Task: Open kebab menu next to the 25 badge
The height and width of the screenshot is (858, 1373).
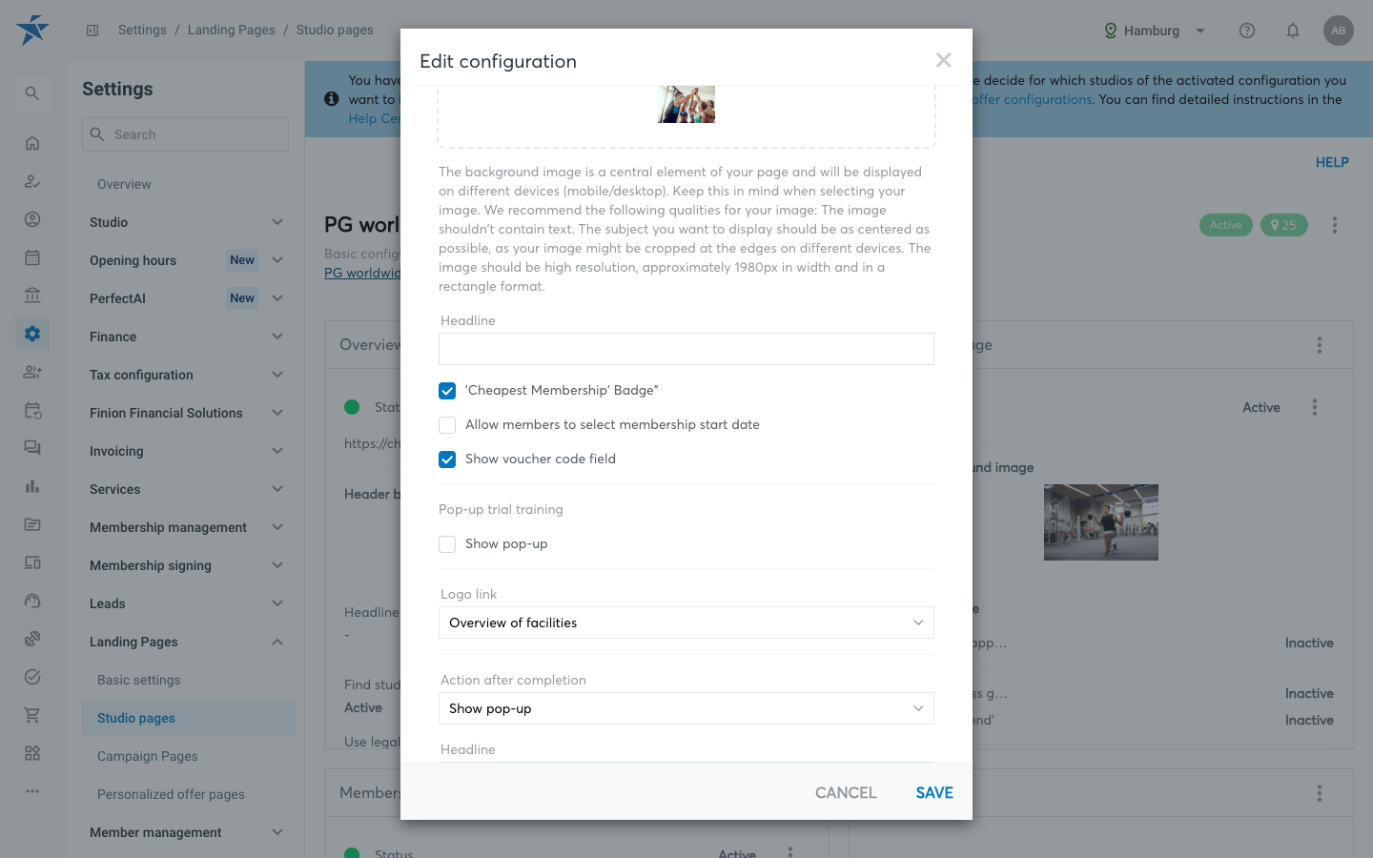Action: click(x=1335, y=225)
